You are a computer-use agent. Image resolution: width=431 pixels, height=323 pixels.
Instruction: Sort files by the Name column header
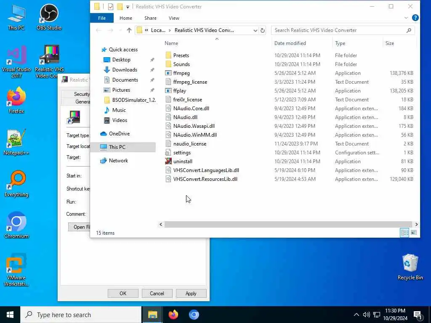[x=171, y=43]
